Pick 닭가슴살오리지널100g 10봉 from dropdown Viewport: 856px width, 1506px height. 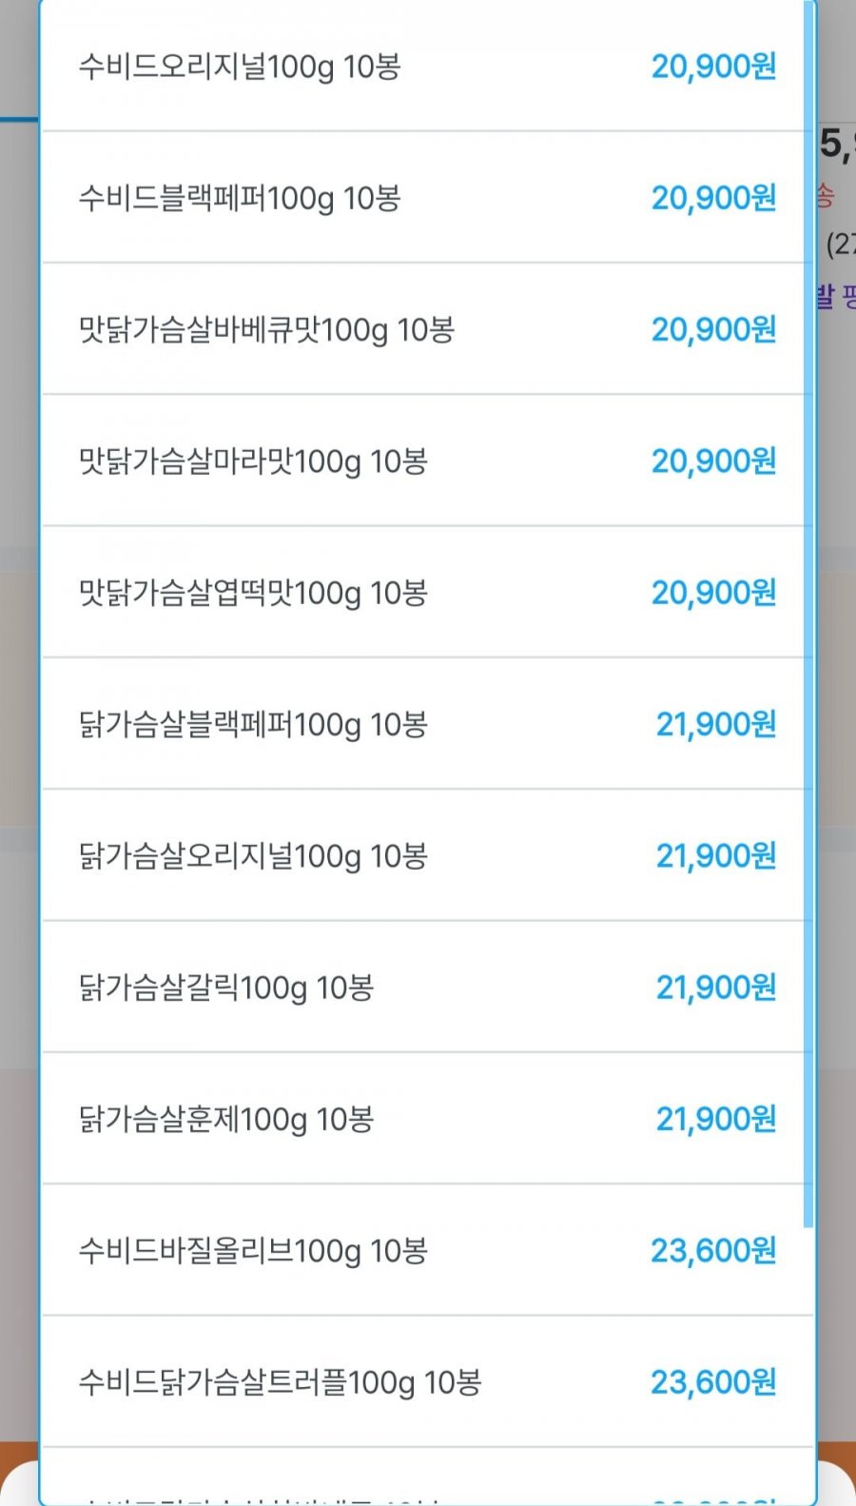tap(253, 856)
